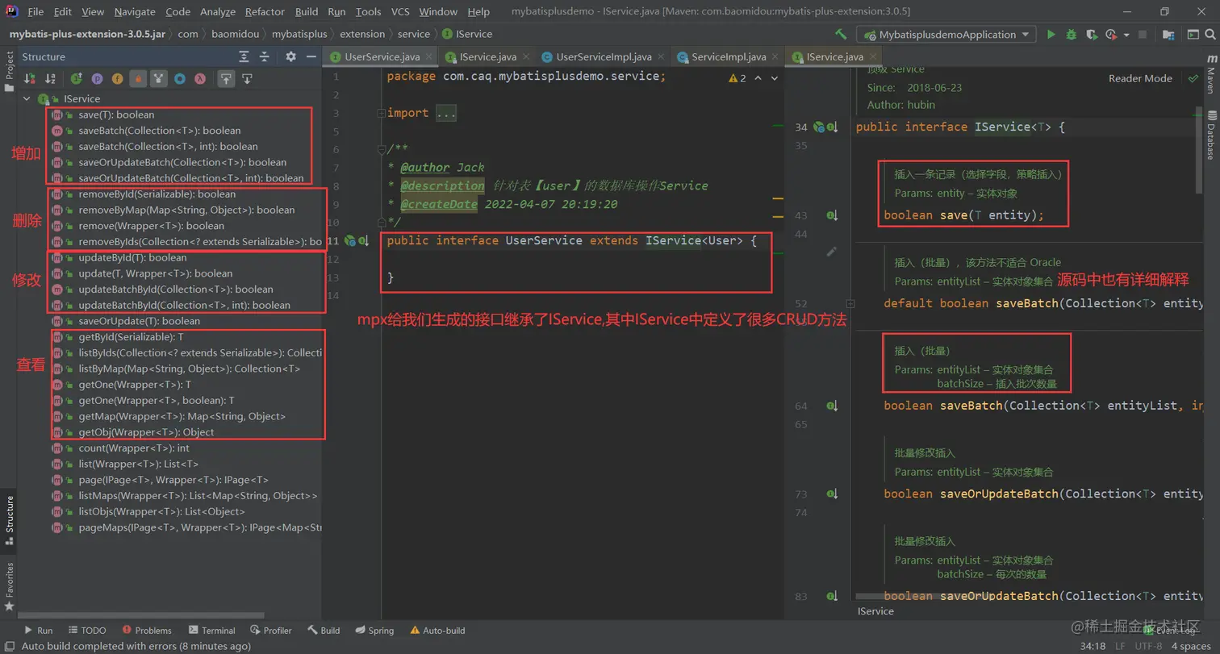Click the Reader Mode label

tap(1140, 78)
